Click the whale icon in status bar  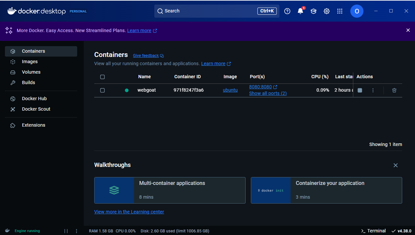[x=7, y=231]
